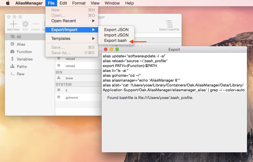Screen dimensions: 253x162
Task: Select the gohome row in list
Action: tap(79, 97)
